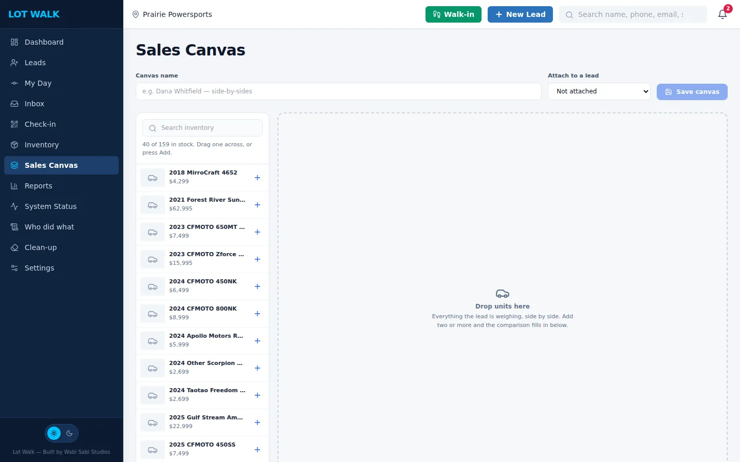
Task: Open Who did what log
Action: coord(61,227)
